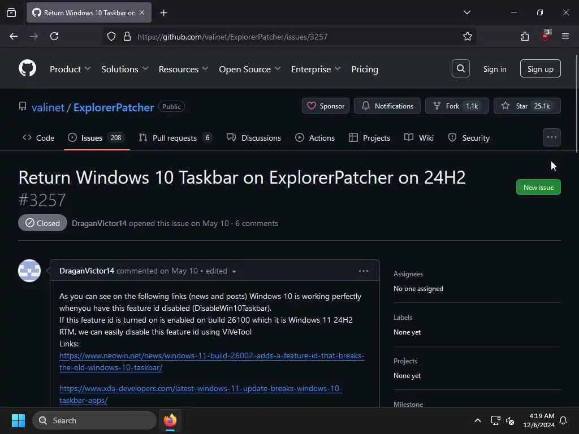Viewport: 579px width, 434px height.
Task: Click the Closed issue status badge
Action: tap(42, 223)
